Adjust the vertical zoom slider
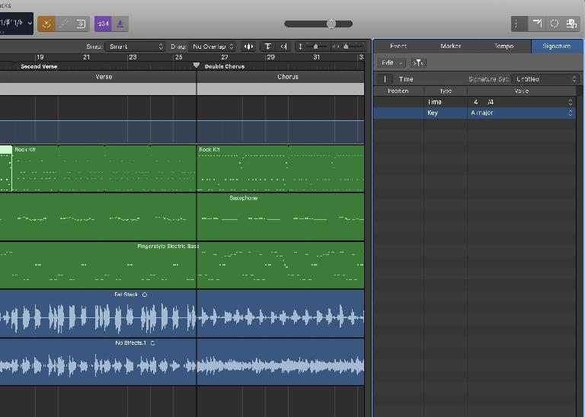Screen dimensions: 585x417 pyautogui.click(x=315, y=46)
